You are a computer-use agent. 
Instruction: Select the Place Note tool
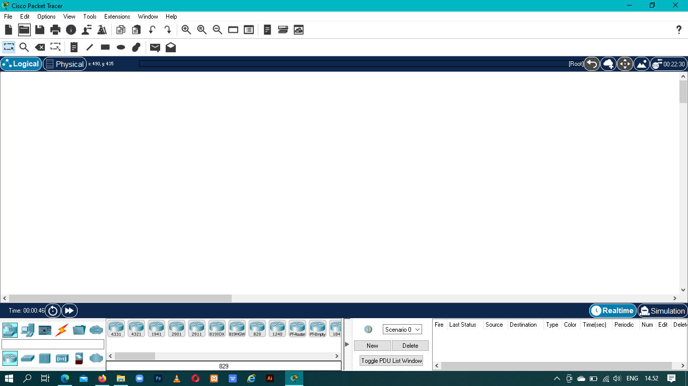tap(74, 47)
